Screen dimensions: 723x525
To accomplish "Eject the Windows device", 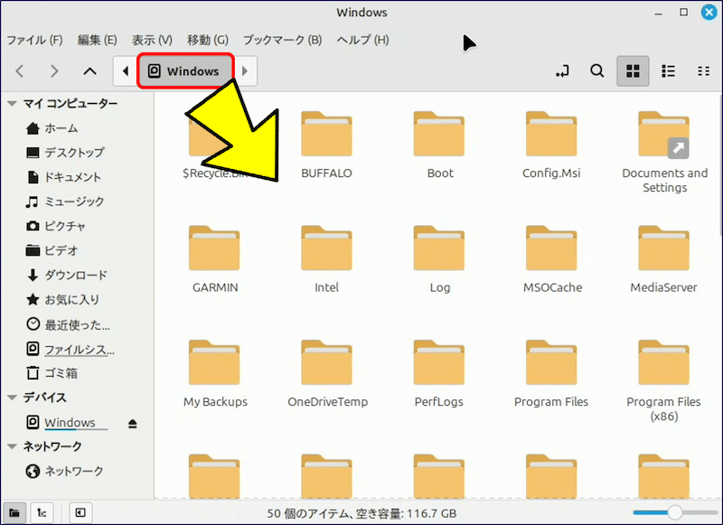I will pos(133,423).
